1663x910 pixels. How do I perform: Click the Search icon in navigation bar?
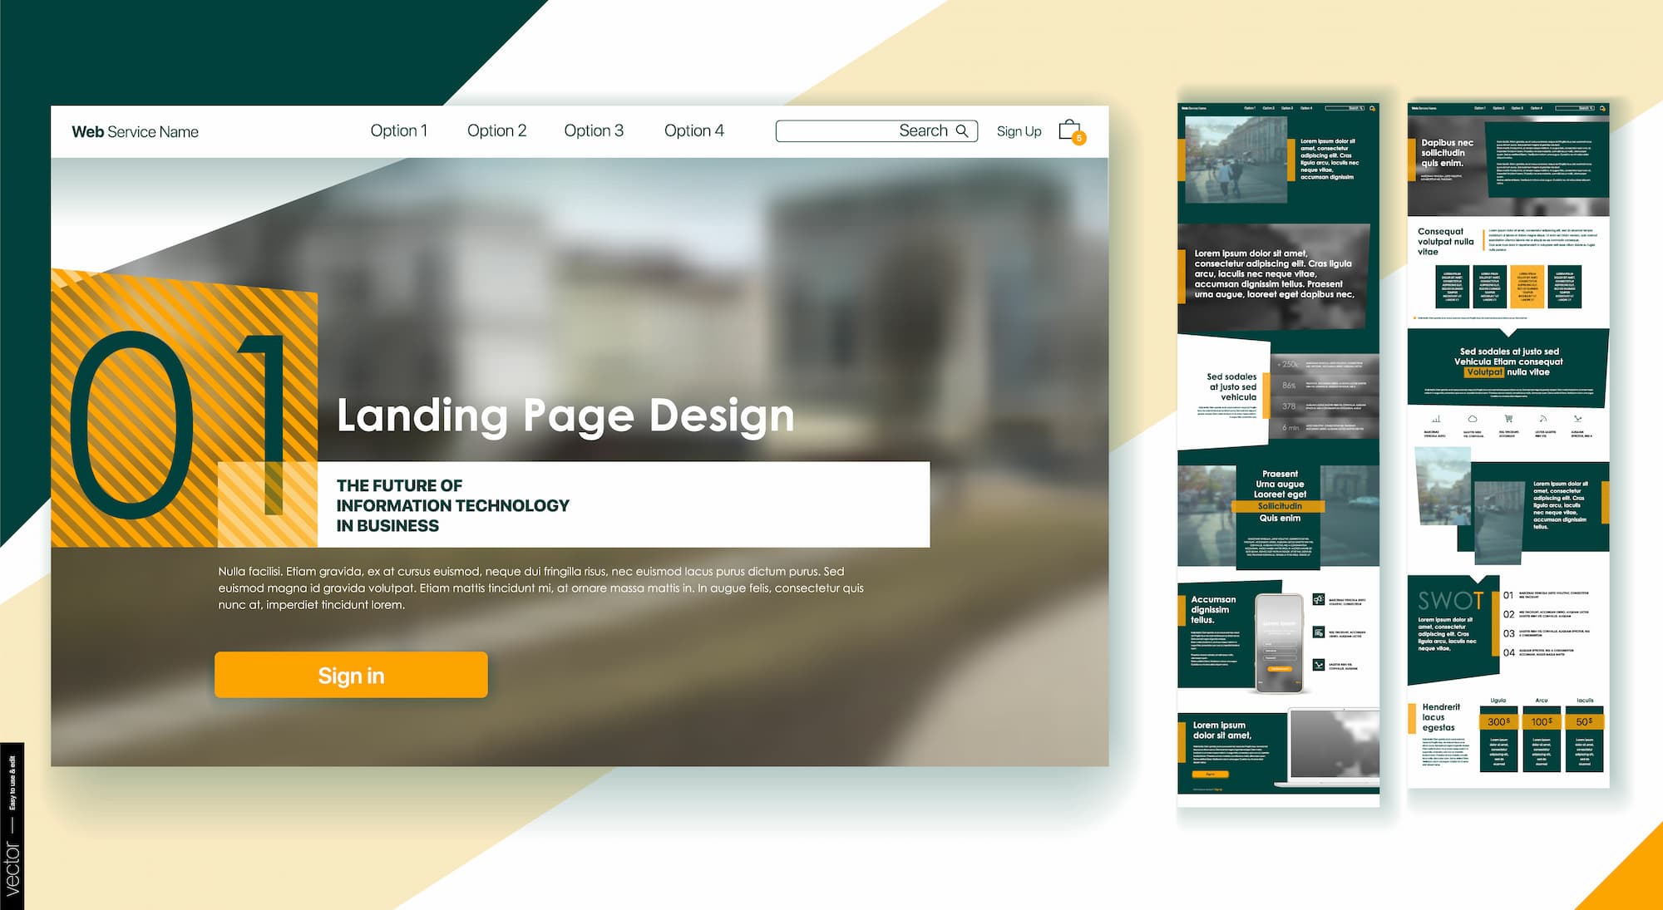click(x=960, y=131)
